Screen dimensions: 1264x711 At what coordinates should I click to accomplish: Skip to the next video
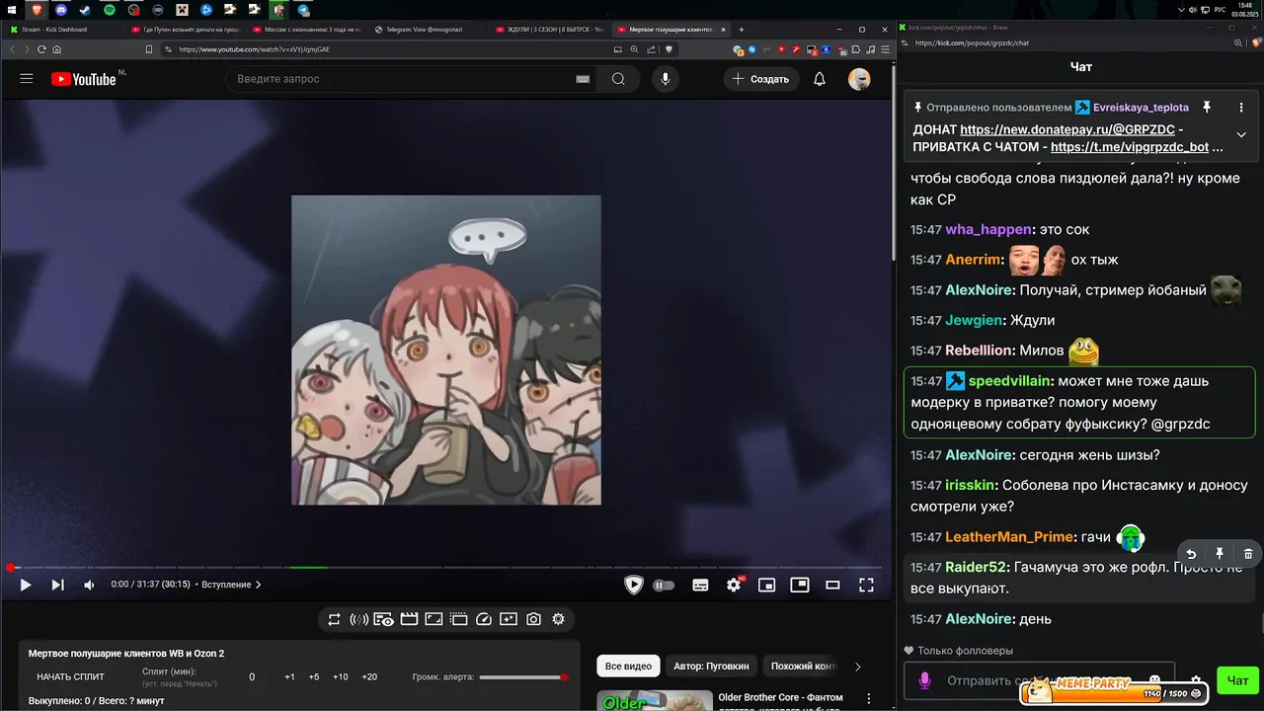[x=57, y=585]
